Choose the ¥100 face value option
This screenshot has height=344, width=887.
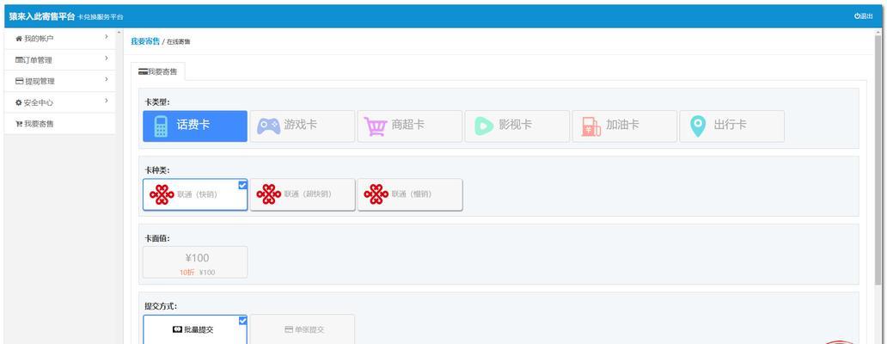[x=194, y=262]
